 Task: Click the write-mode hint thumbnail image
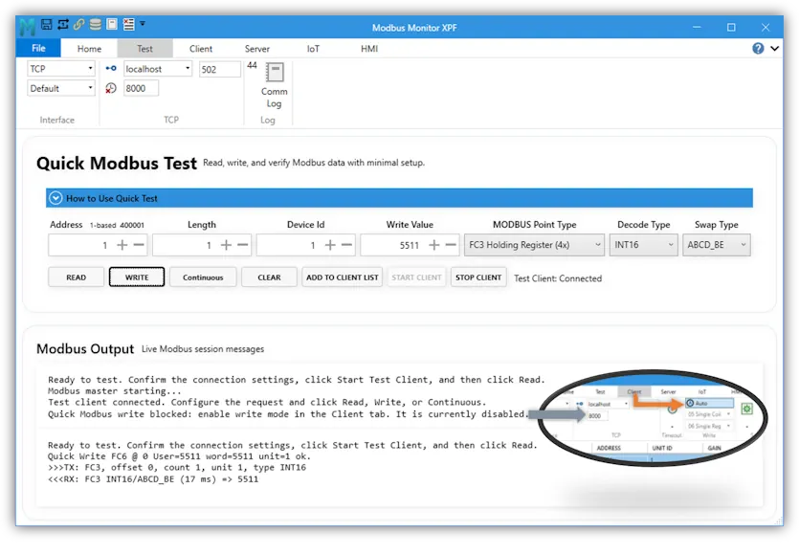click(653, 418)
